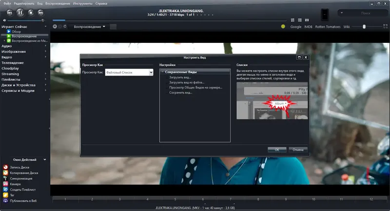This screenshot has height=211, width=390.
Task: Expand the Диски и Устройства section
Action: [45, 85]
